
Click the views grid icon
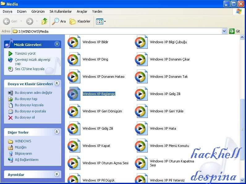tap(100, 22)
